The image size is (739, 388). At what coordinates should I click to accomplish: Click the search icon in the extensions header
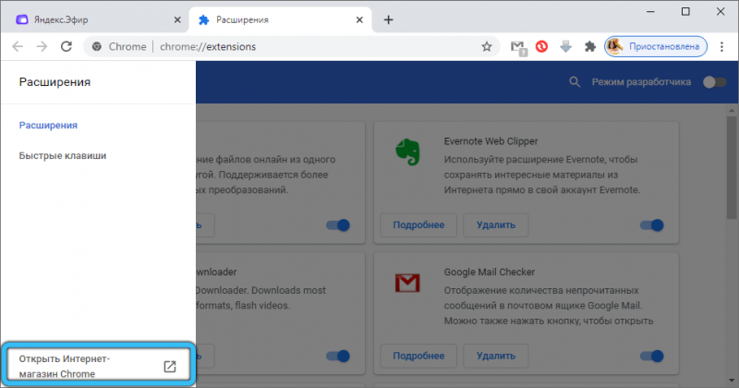[574, 82]
